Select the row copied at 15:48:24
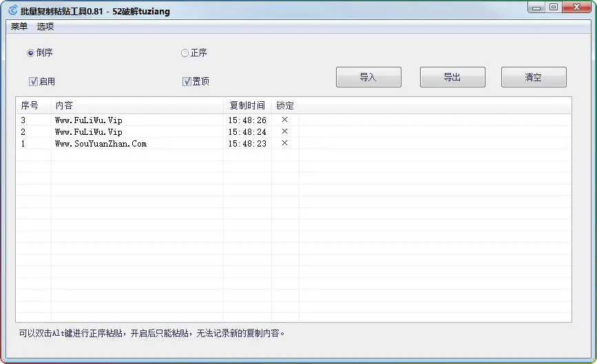The width and height of the screenshot is (597, 364). [247, 132]
